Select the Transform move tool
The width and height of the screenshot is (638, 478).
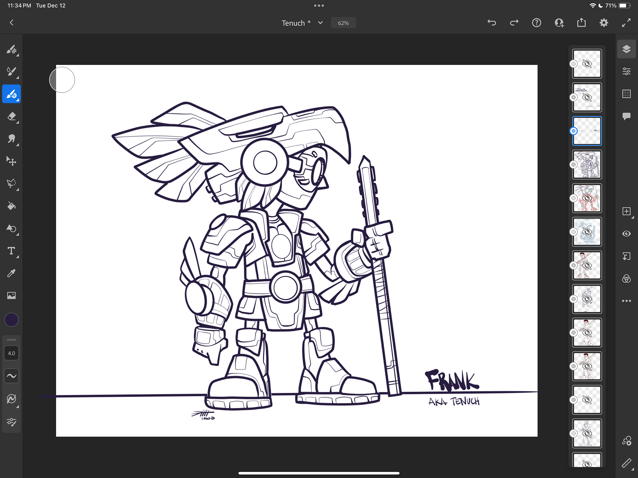click(12, 161)
